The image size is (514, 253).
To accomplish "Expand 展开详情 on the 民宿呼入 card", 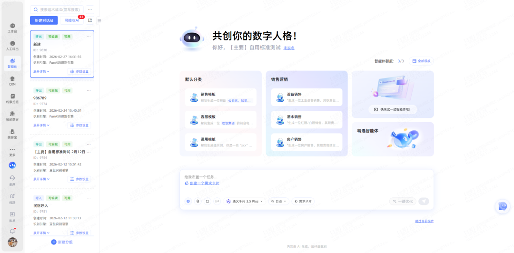I will 41,233.
